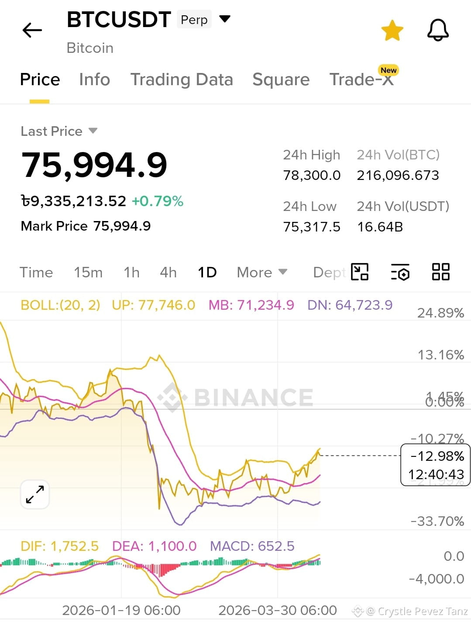Screen dimensions: 471x622
Task: Switch chart to 1h interval
Action: [x=131, y=272]
